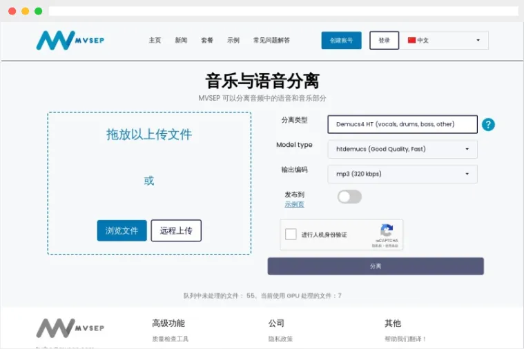Expand the Model type htdemucs dropdown

402,149
